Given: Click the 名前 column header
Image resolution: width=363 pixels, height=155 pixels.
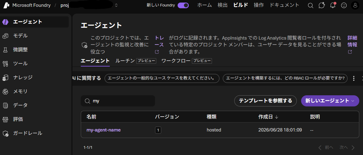Looking at the screenshot, I should click(91, 117).
